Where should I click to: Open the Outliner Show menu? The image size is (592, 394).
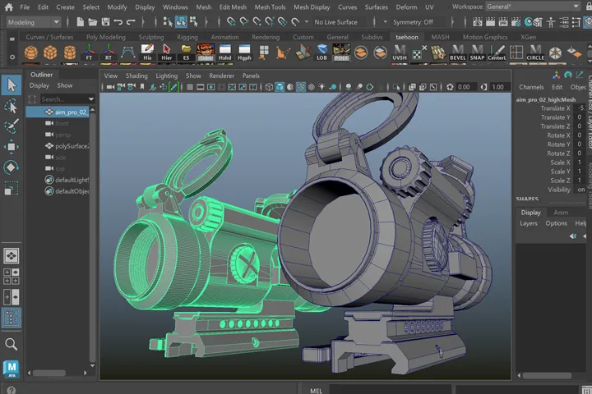coord(65,85)
